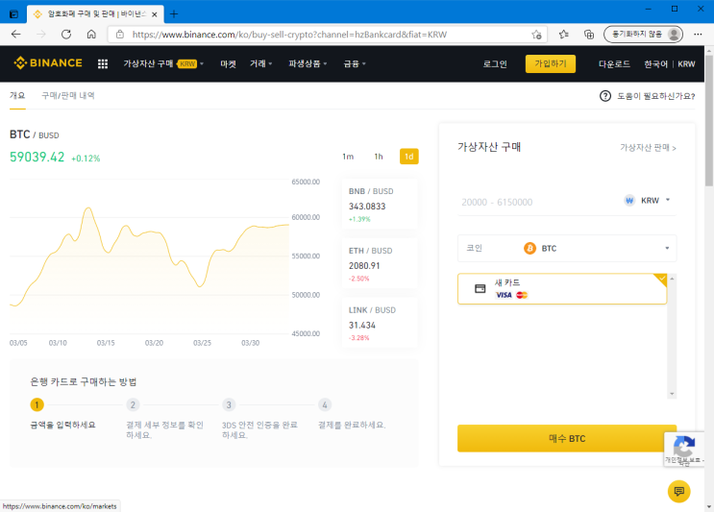Click the Bitcoin coin icon
Image resolution: width=714 pixels, height=512 pixels.
tap(529, 249)
